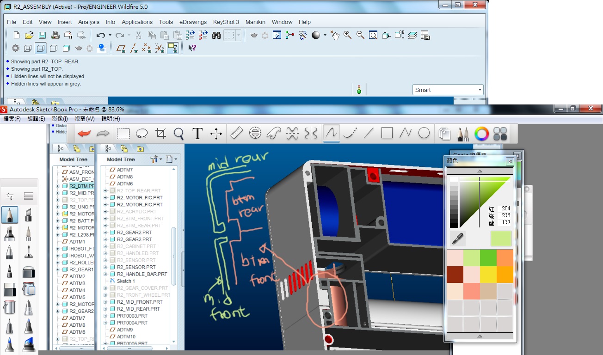Toggle datum point display in Pro/ENGINEER
Screen dimensions: 603x355
tap(147, 48)
